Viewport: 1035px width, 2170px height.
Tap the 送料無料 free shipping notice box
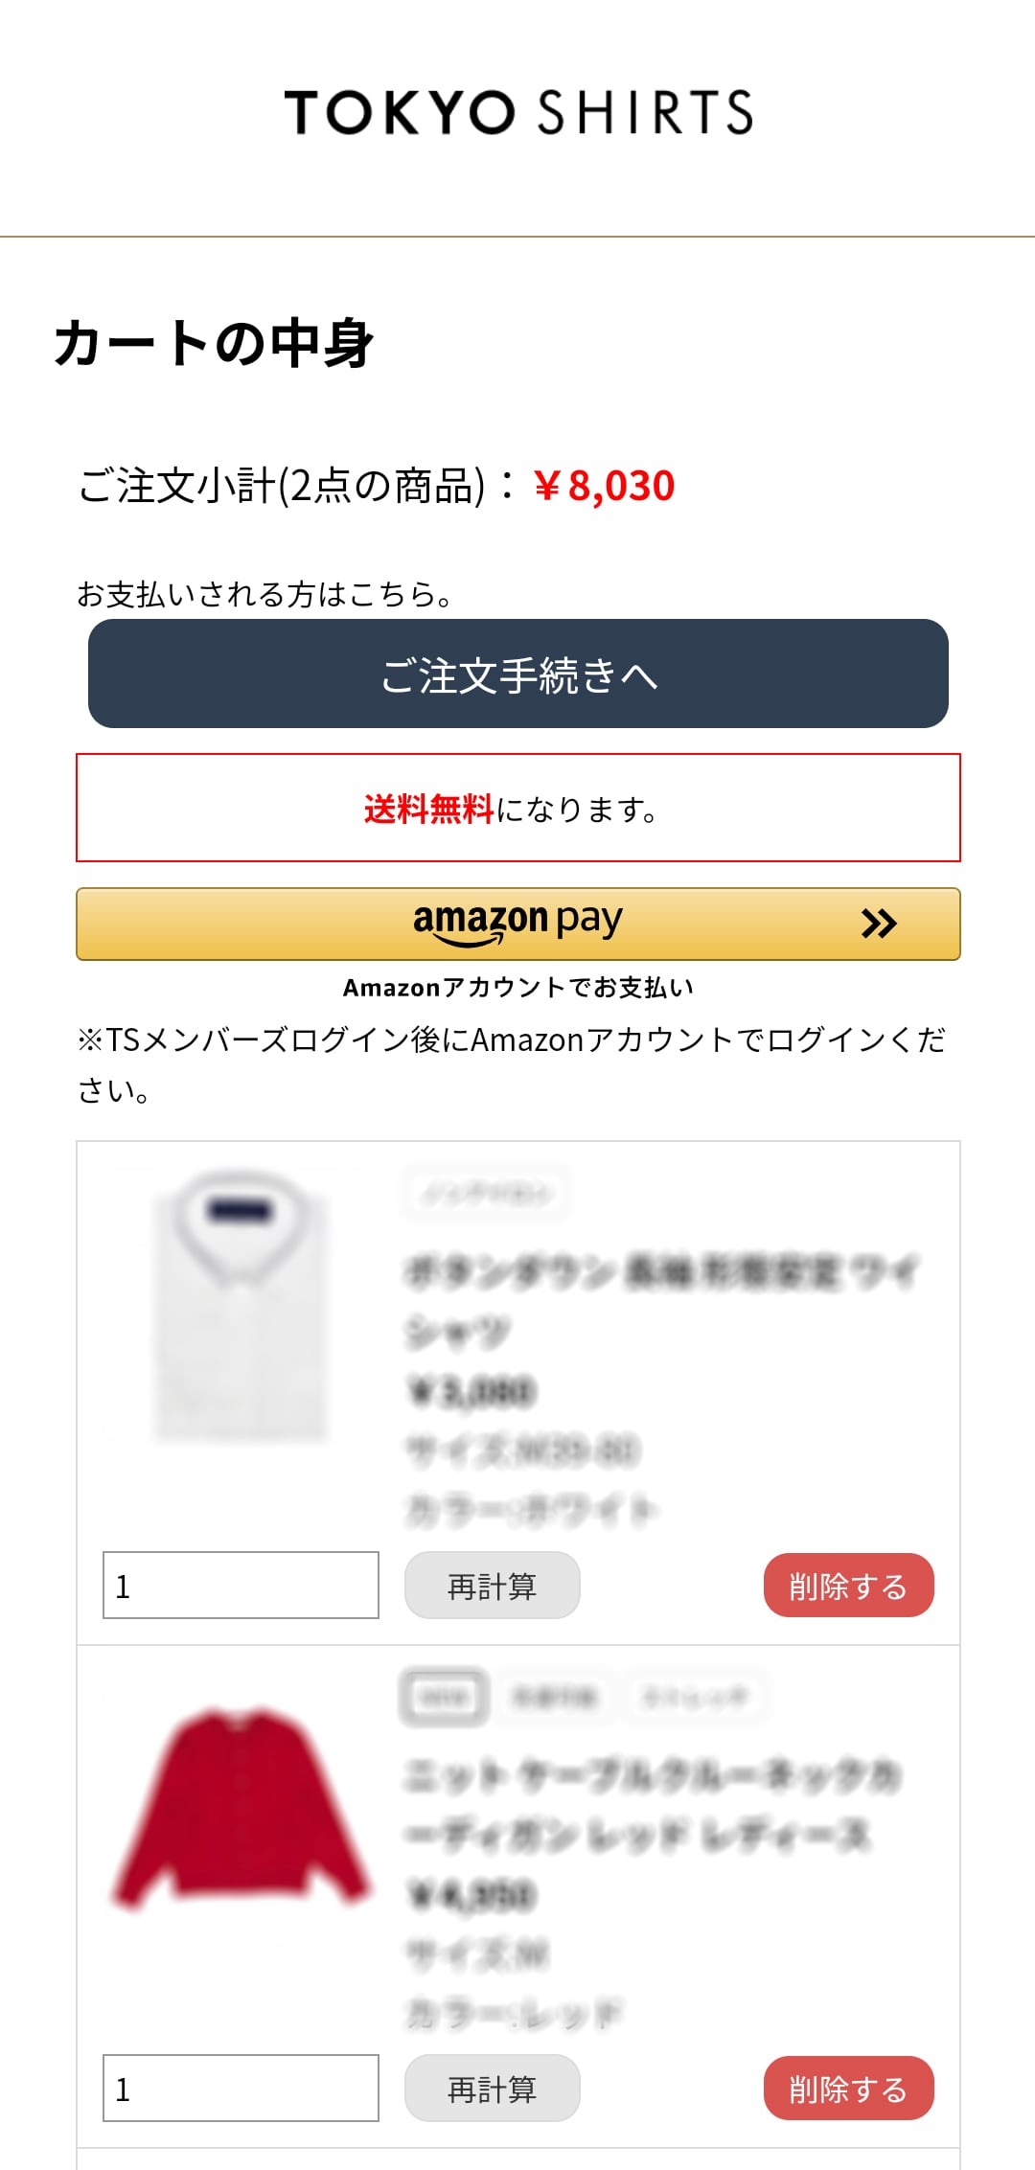point(518,808)
